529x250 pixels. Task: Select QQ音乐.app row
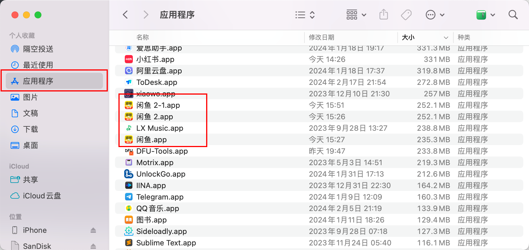(319, 208)
